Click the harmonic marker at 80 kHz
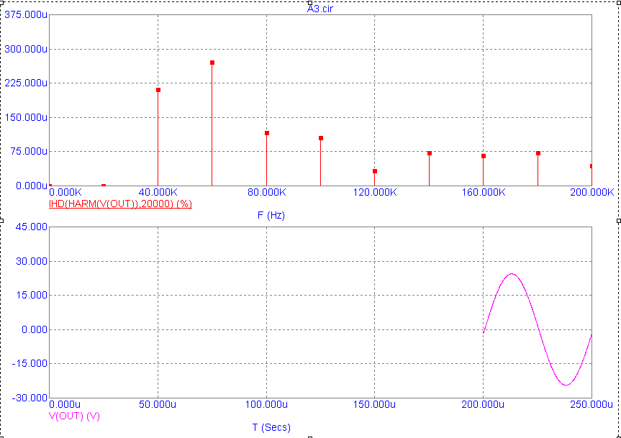621x438 pixels. click(267, 133)
